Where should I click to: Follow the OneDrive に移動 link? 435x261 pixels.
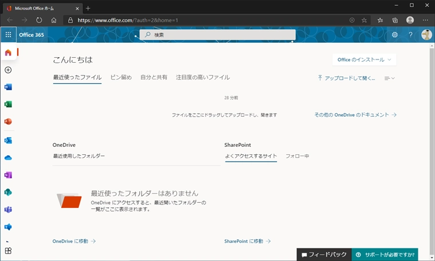(x=74, y=241)
